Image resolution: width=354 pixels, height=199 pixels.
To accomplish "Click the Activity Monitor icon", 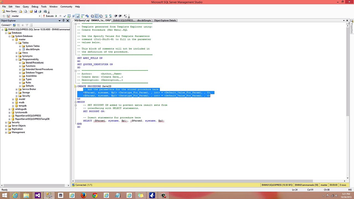I will (x=45, y=11).
